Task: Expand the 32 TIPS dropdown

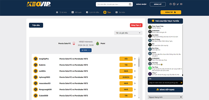Action: tap(86, 50)
